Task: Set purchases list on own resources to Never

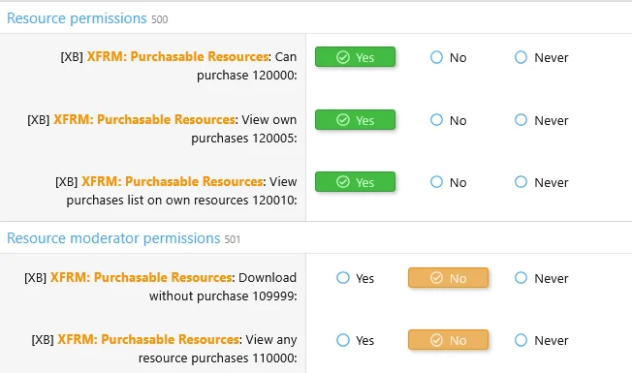Action: coord(541,182)
